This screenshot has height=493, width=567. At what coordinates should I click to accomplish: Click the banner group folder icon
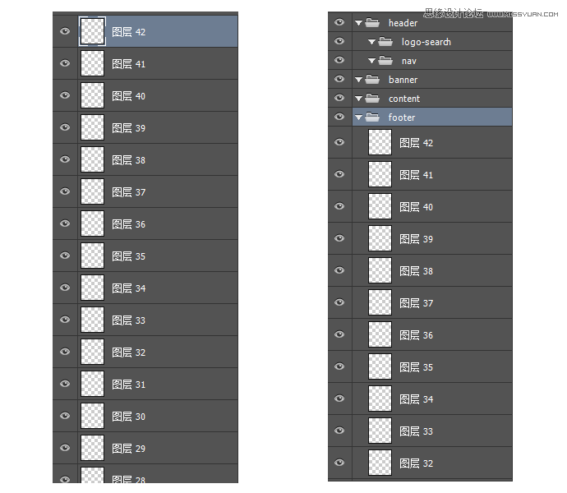[372, 80]
